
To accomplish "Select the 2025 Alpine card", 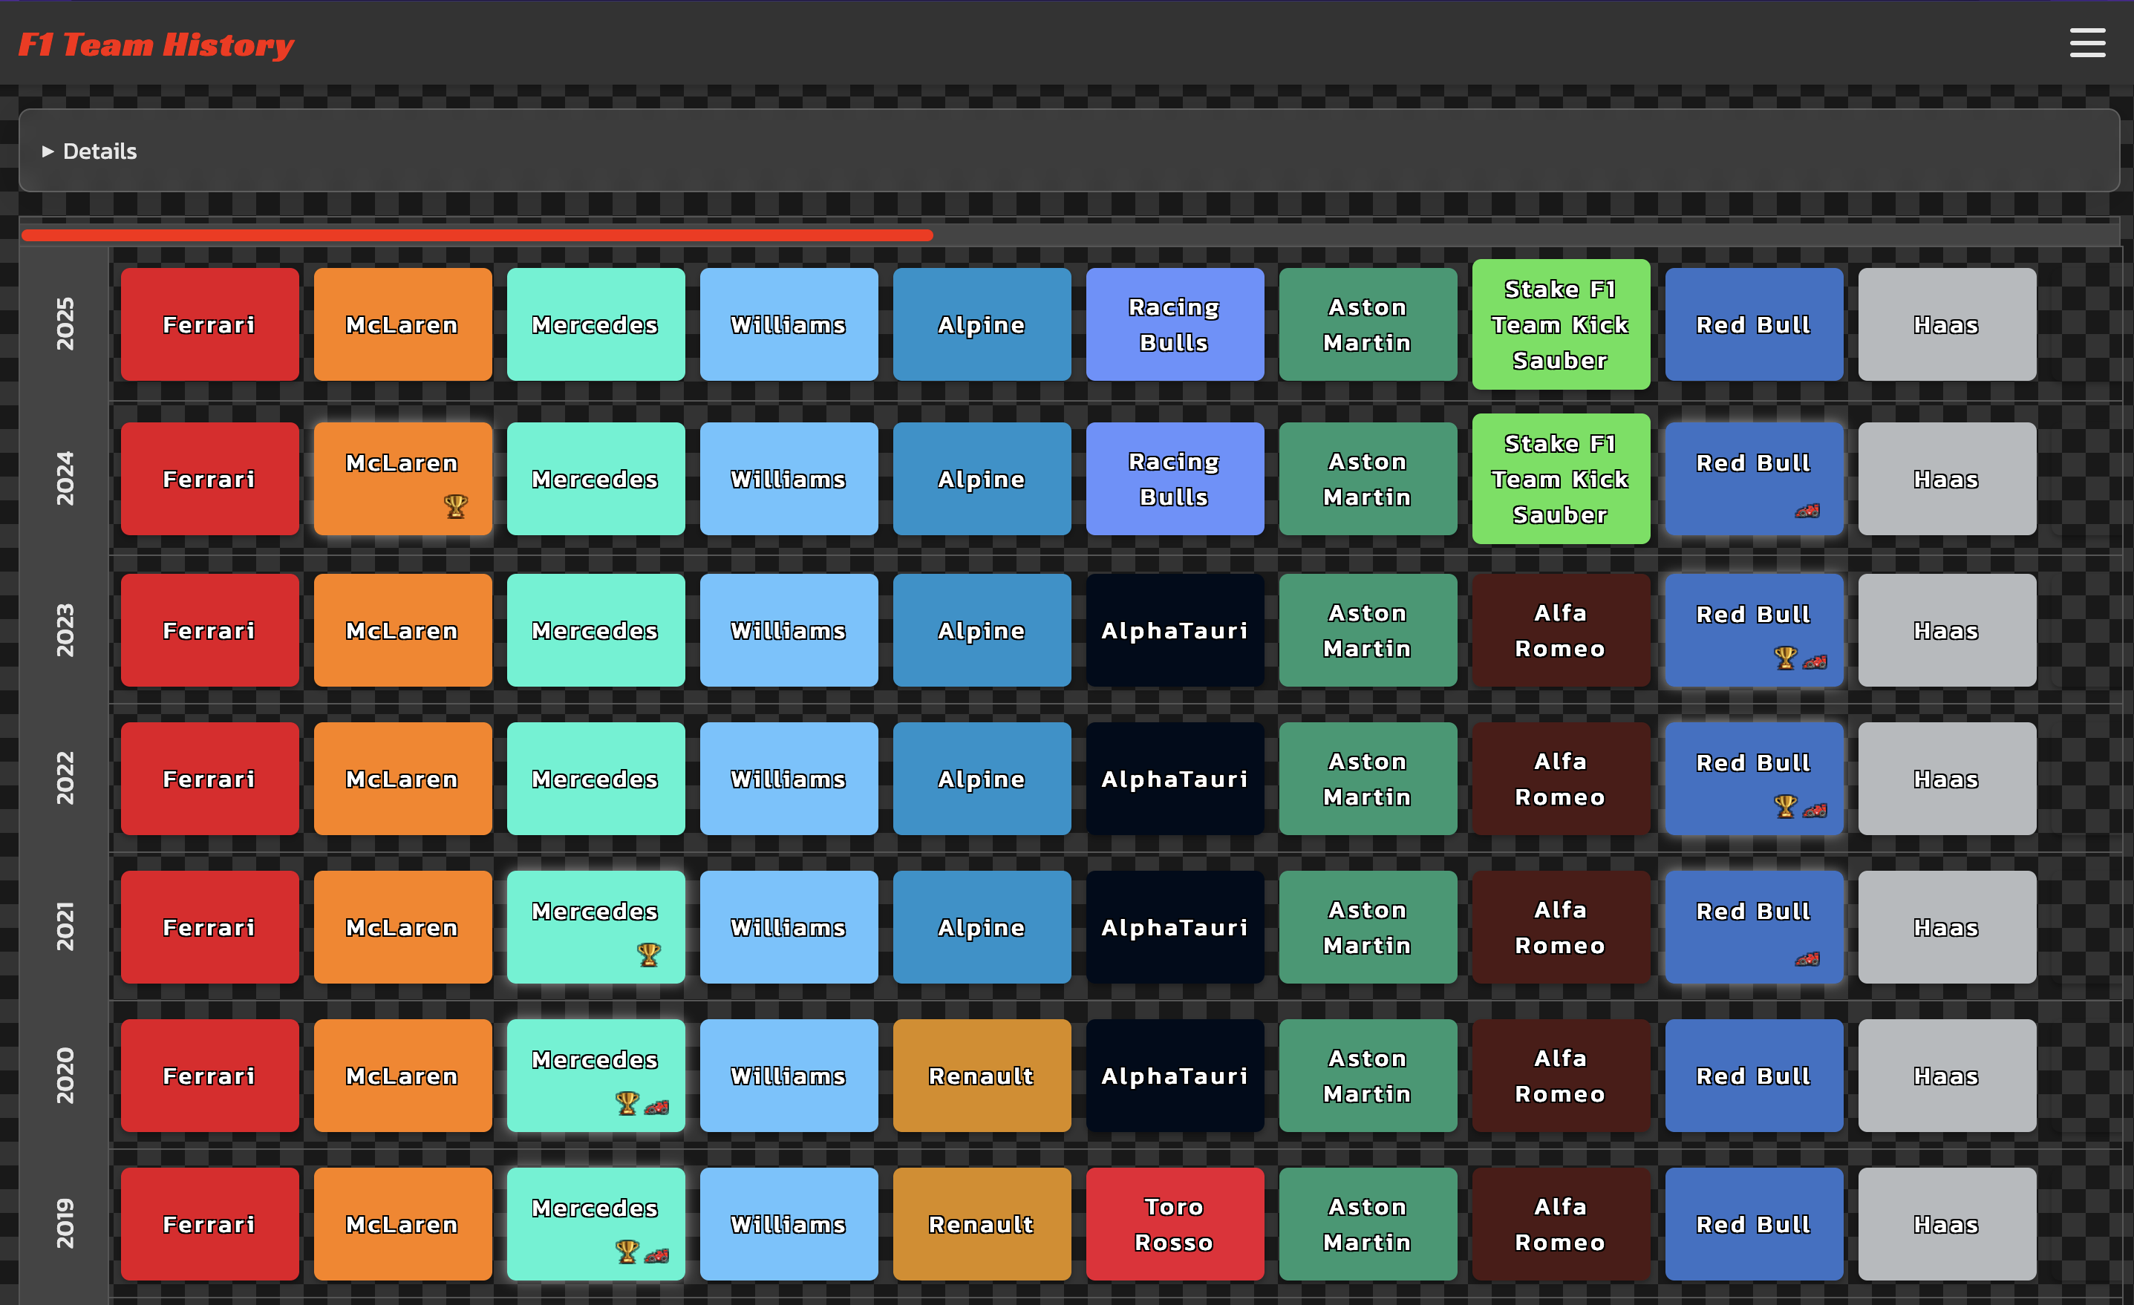I will point(982,324).
